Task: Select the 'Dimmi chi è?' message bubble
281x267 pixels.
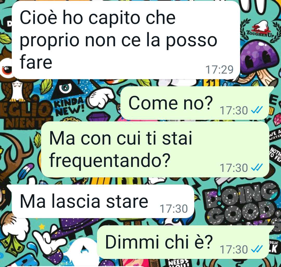Action: [x=186, y=242]
